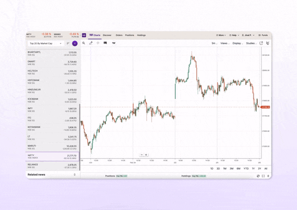297x210 pixels.
Task: Click the search magnifier icon in chart toolbar
Action: (x=84, y=43)
